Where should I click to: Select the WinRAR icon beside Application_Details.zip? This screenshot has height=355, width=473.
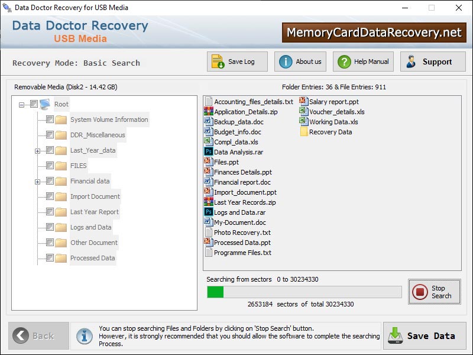[x=209, y=111]
